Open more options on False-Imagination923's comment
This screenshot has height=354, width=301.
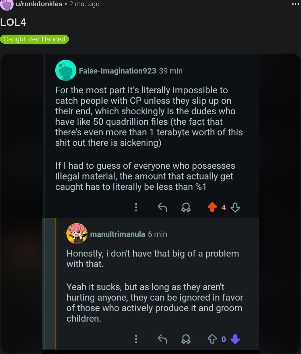point(136,208)
